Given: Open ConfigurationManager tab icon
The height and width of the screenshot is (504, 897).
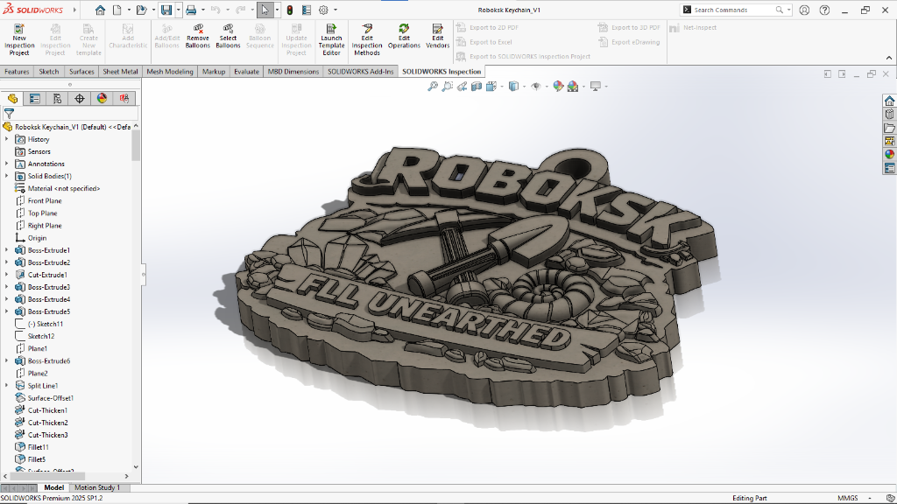Looking at the screenshot, I should (57, 98).
